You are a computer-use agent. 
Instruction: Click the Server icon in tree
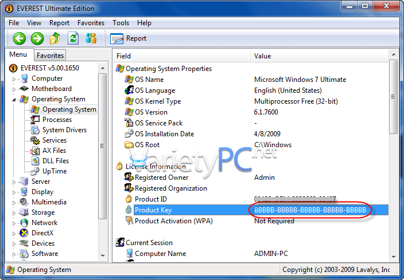pyautogui.click(x=24, y=182)
